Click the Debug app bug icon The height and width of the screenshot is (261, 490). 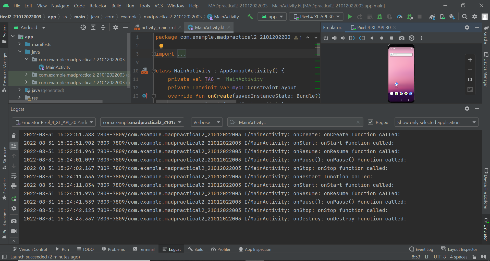pyautogui.click(x=380, y=17)
